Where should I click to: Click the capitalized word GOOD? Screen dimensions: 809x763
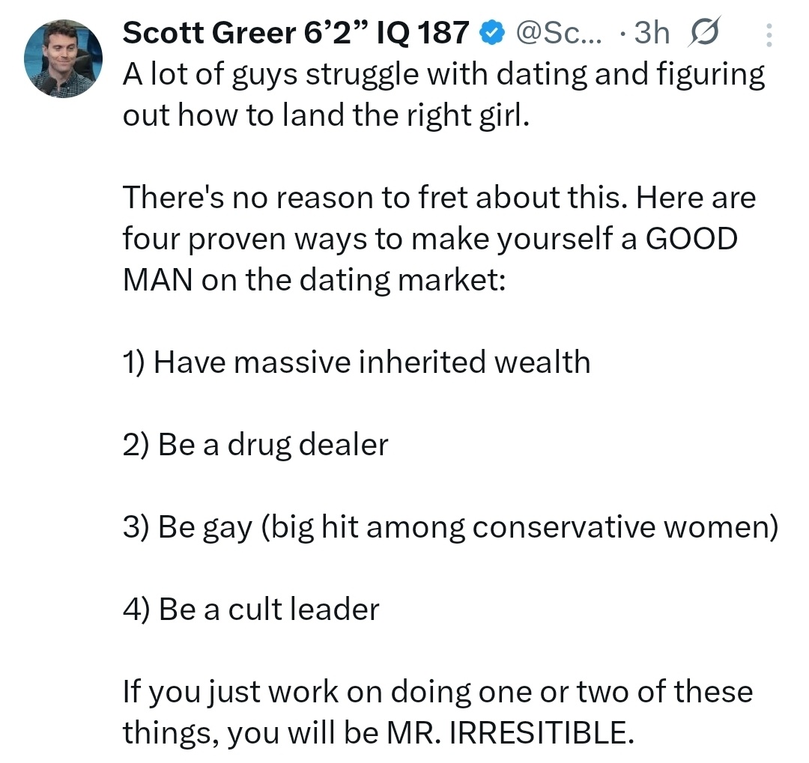coord(692,240)
